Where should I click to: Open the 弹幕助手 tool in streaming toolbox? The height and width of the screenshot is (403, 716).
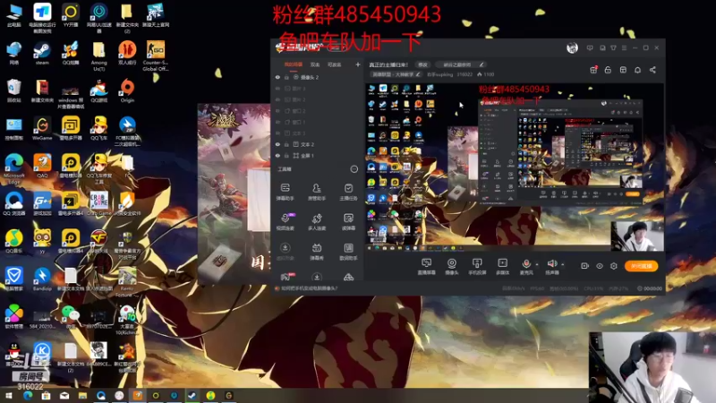click(x=285, y=192)
